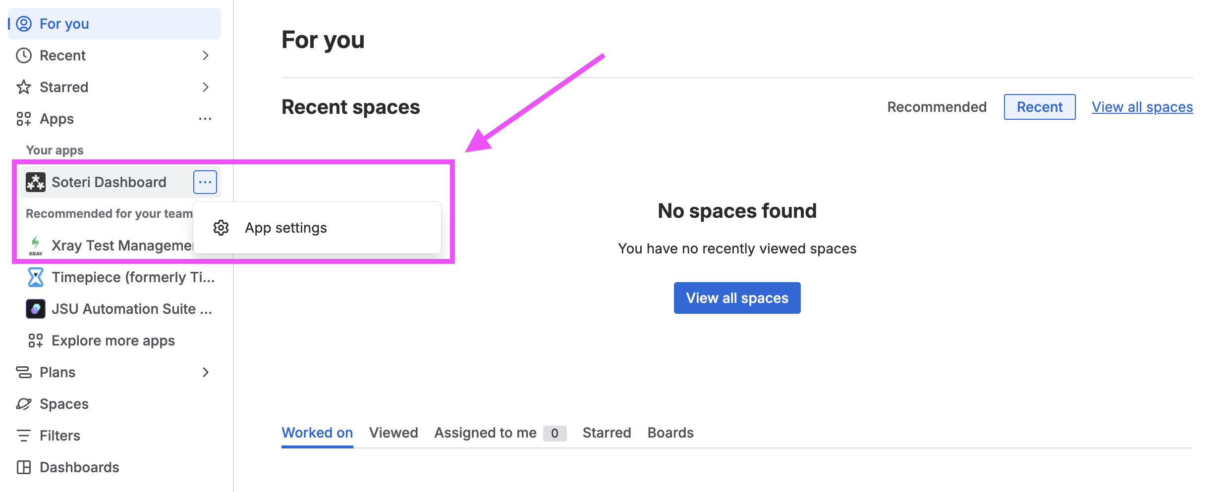Expand the Starred sidebar chevron

click(x=206, y=87)
